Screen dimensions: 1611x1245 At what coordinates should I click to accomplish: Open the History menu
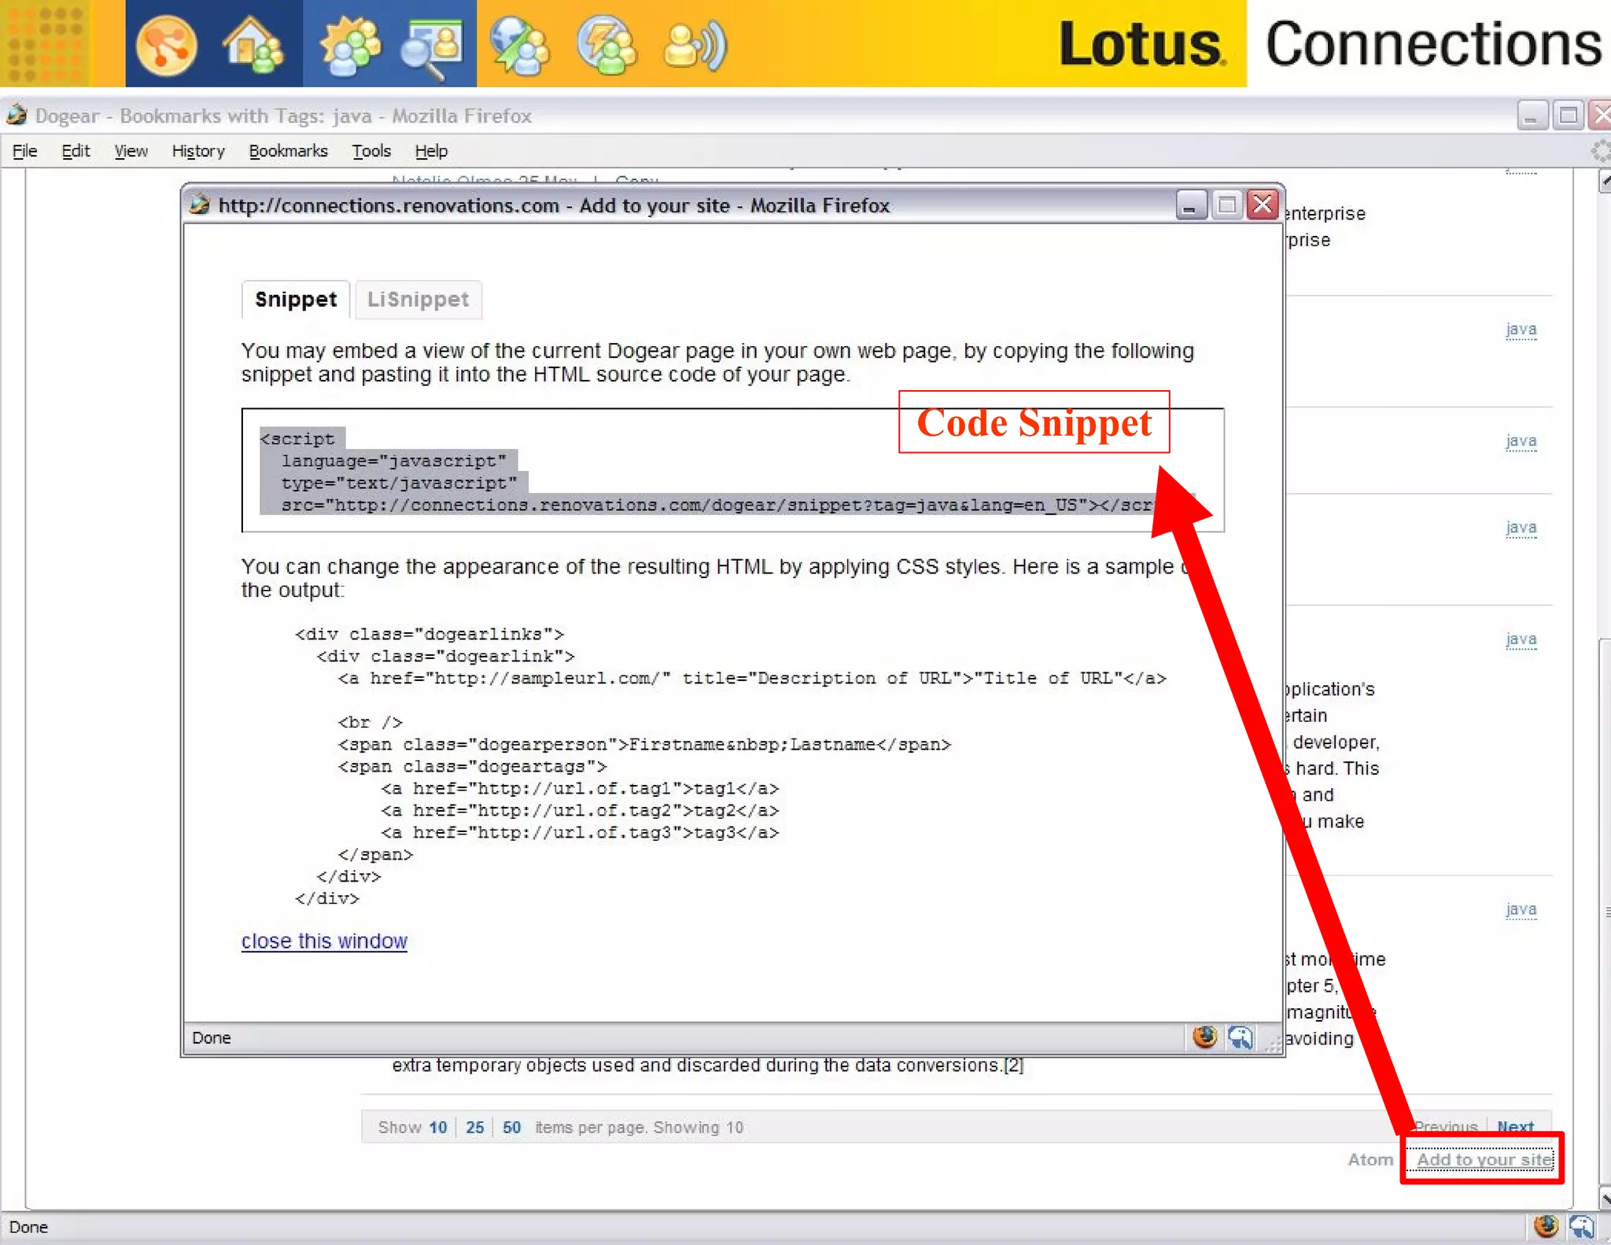[x=198, y=151]
